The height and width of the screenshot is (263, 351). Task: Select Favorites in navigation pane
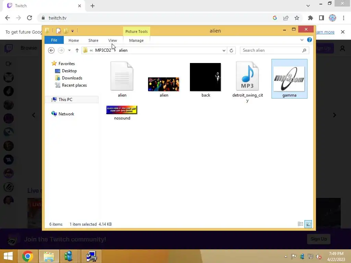[x=66, y=63]
